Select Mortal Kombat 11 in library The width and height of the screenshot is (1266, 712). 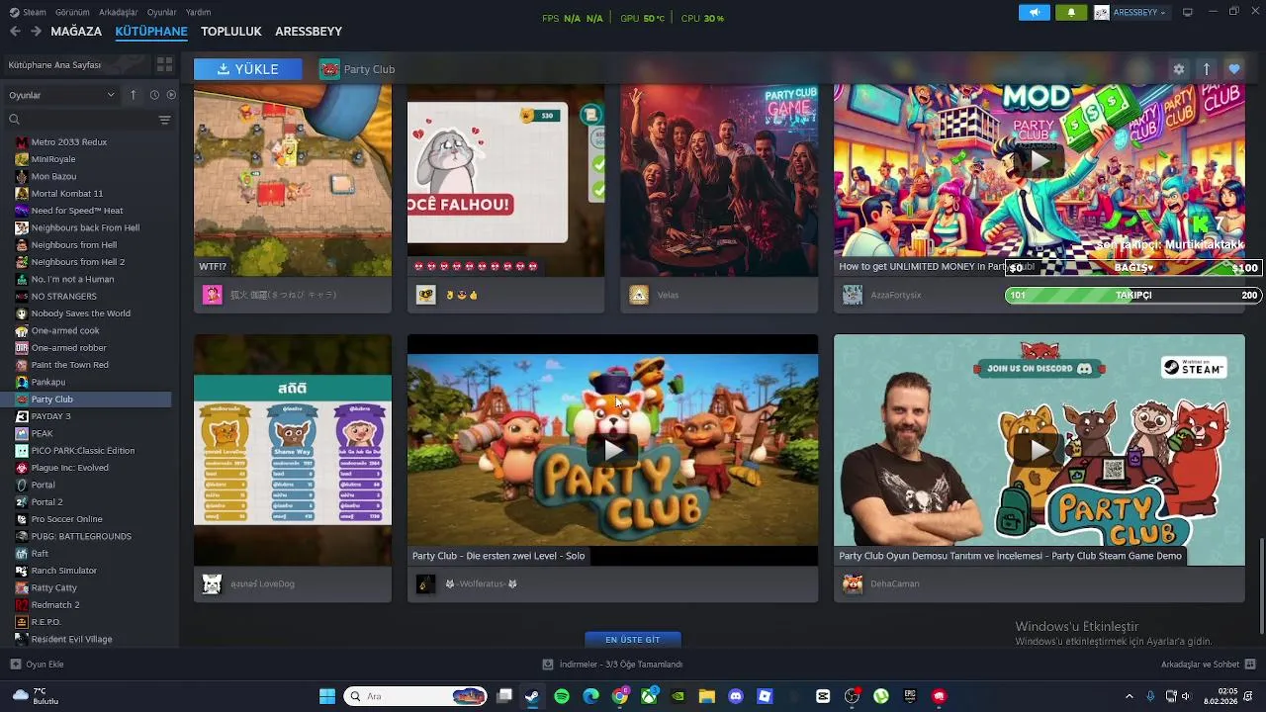[x=67, y=193]
